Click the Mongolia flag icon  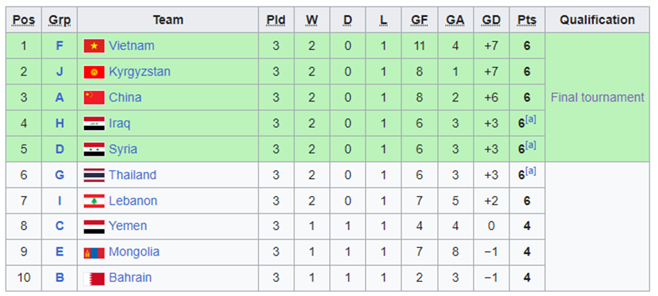coord(94,252)
